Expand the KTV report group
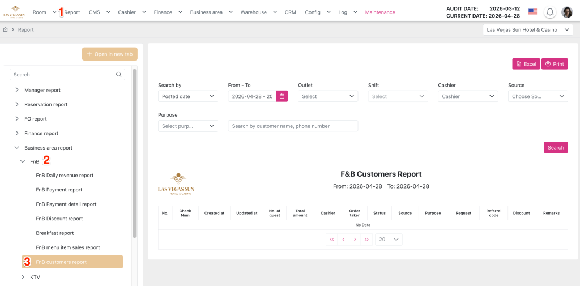Image resolution: width=580 pixels, height=286 pixels. click(23, 277)
